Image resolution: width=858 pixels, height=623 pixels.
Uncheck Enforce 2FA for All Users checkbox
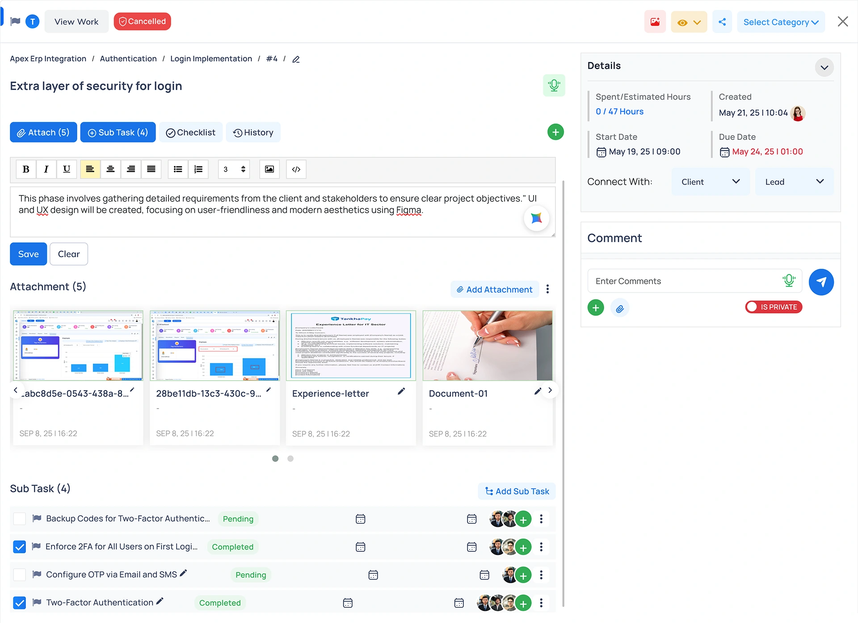tap(20, 547)
